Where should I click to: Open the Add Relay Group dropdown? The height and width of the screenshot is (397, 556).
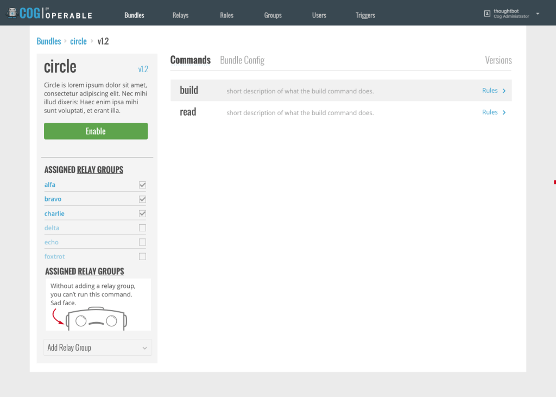pos(97,348)
